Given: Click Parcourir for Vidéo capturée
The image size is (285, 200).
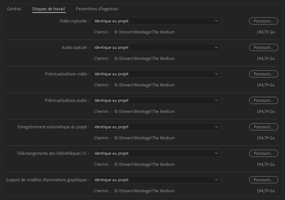Looking at the screenshot, I should (x=264, y=21).
